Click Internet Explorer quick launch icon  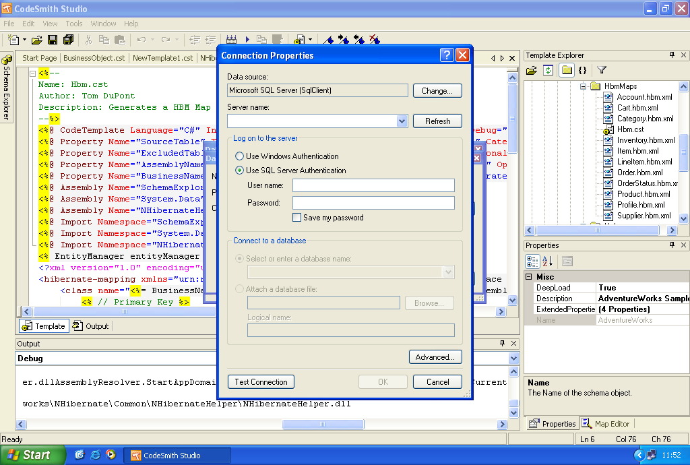[x=96, y=455]
